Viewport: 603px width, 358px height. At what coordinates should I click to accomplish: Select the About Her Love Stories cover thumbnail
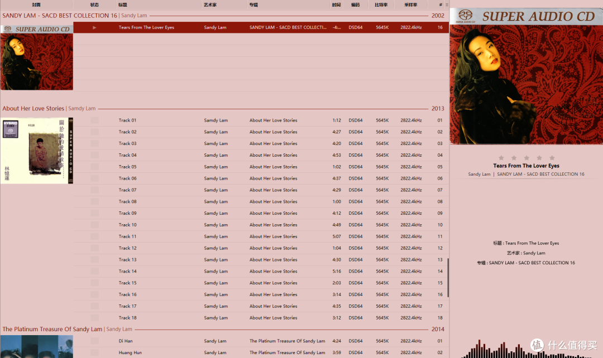36,151
